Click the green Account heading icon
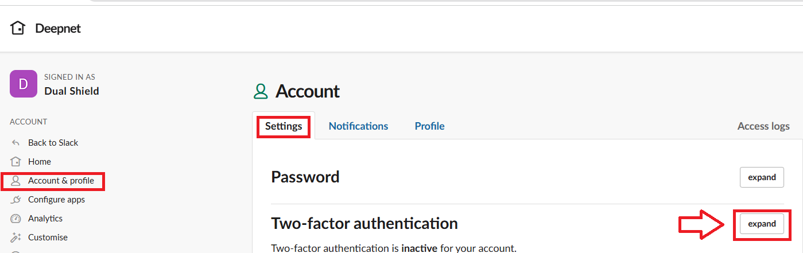 tap(261, 91)
